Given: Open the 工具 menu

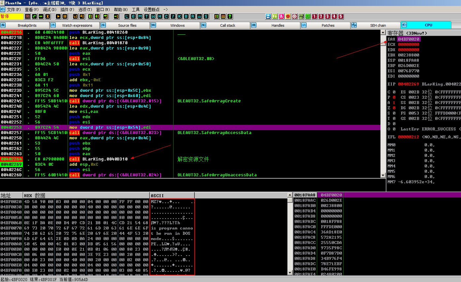Looking at the screenshot, I should click(136, 10).
